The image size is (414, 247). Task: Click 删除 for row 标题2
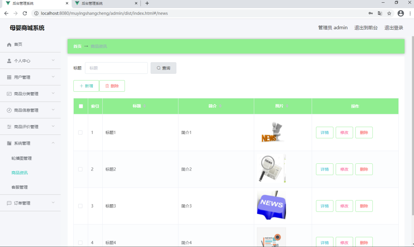pos(364,169)
